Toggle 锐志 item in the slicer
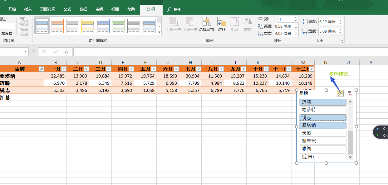The width and height of the screenshot is (388, 185). click(323, 117)
